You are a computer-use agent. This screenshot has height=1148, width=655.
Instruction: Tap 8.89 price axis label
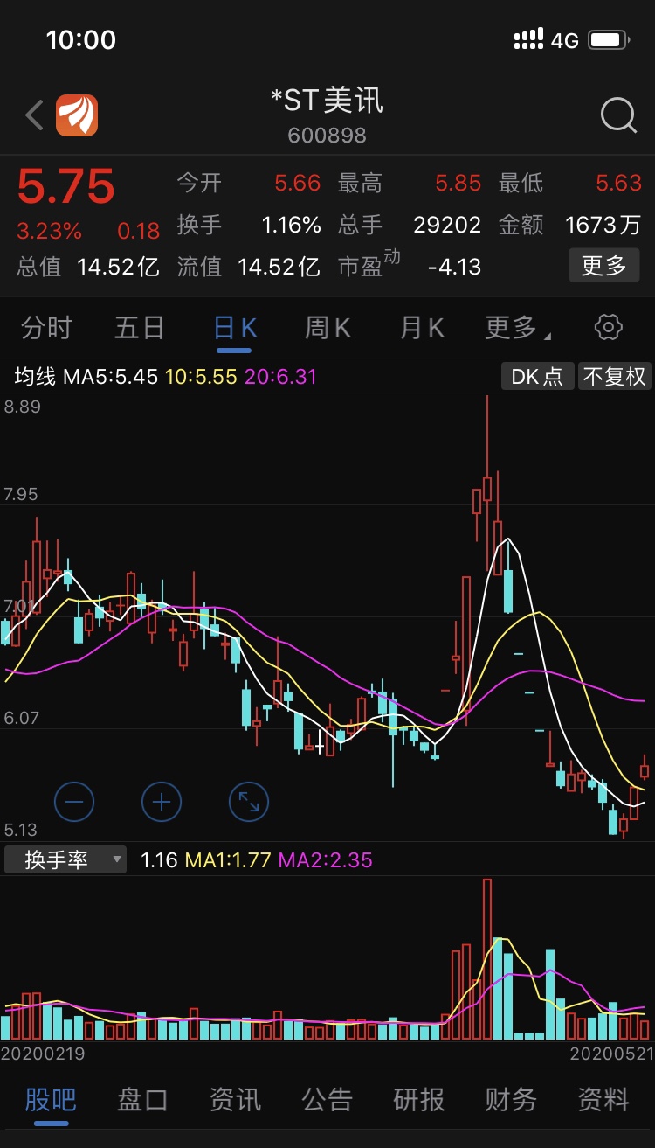22,407
